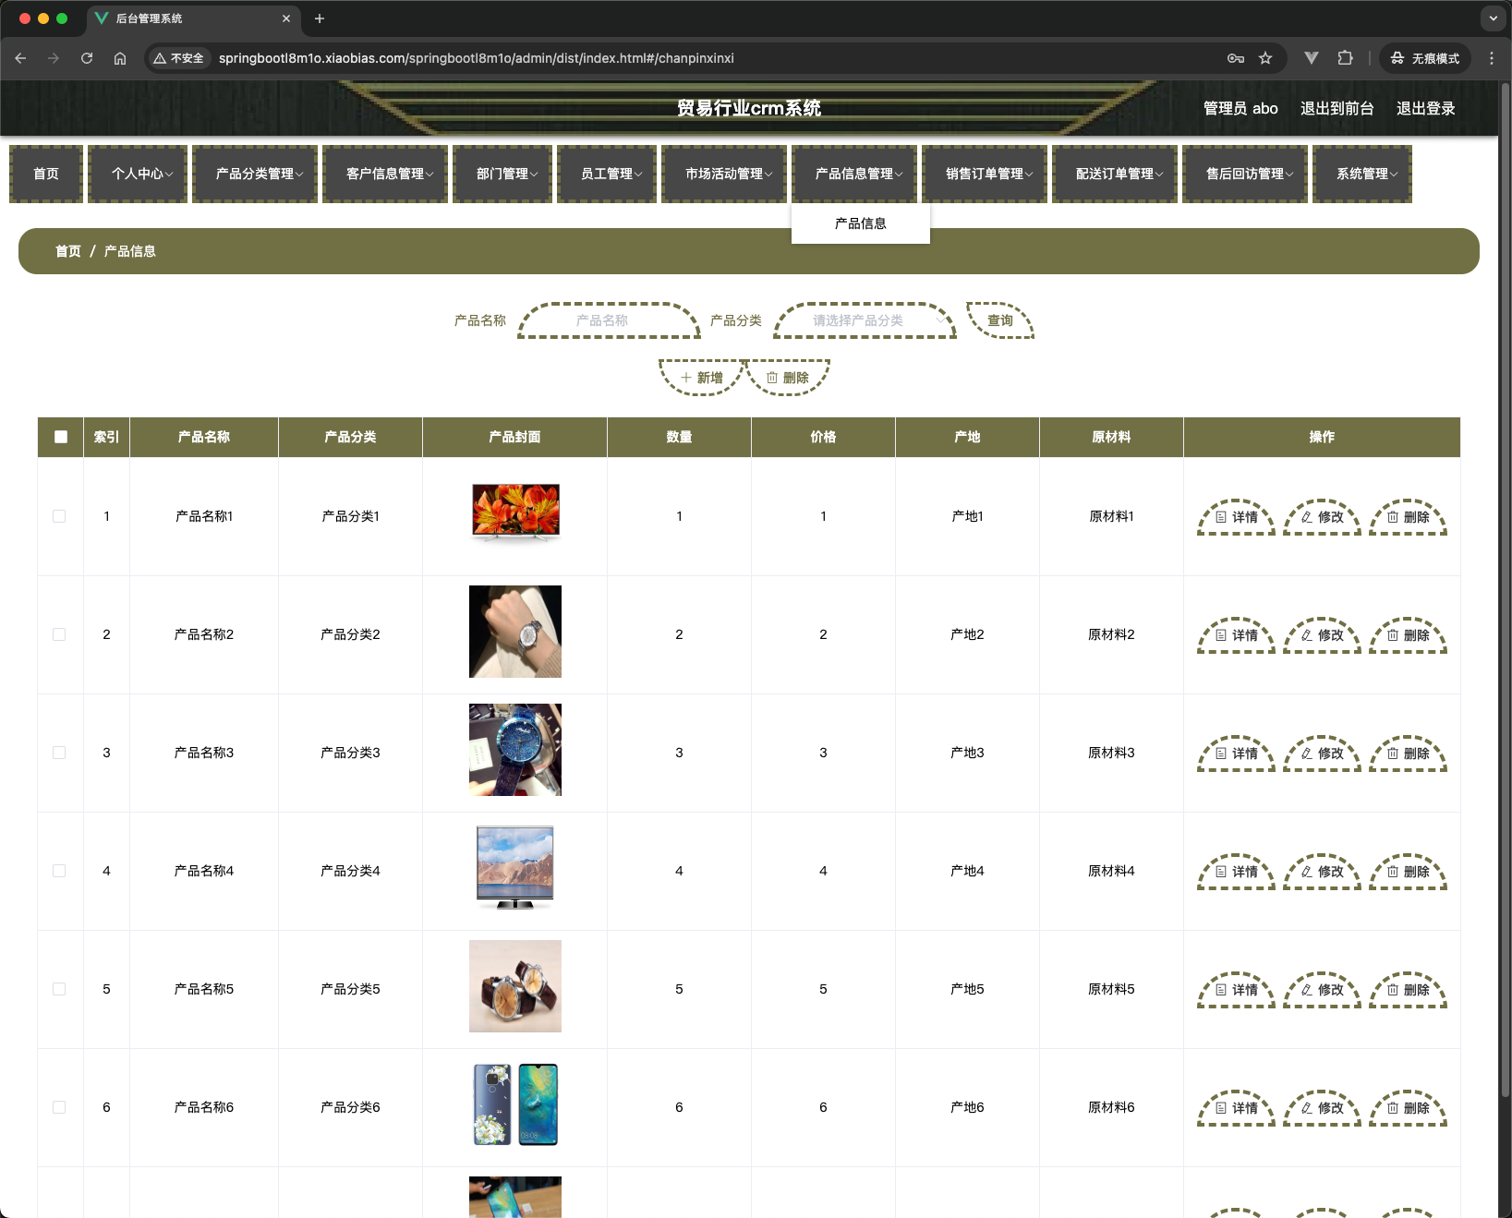
Task: Expand the 客户信息管理 menu
Action: point(385,174)
